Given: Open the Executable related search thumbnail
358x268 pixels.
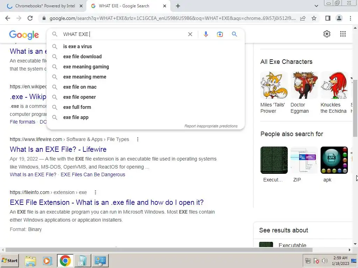Looking at the screenshot, I should click(274, 160).
